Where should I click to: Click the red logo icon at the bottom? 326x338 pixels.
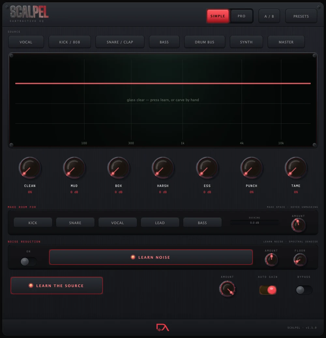(163, 328)
